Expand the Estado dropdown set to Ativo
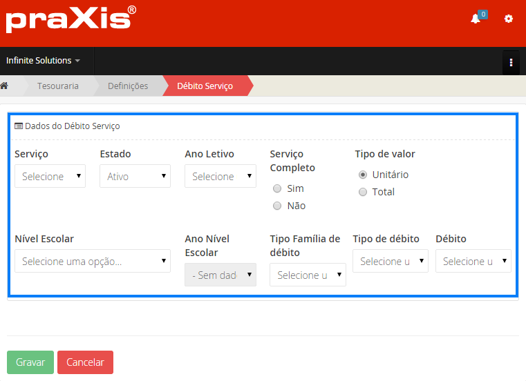 [135, 176]
